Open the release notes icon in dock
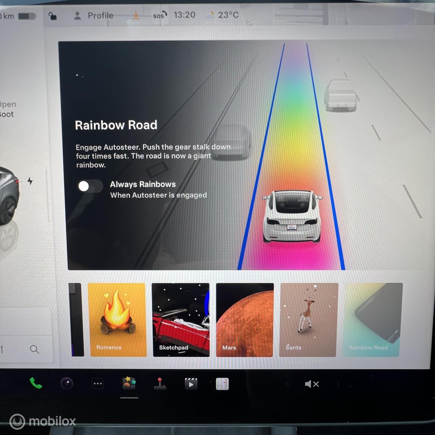Viewport: 435px width, 435px height. pyautogui.click(x=222, y=384)
